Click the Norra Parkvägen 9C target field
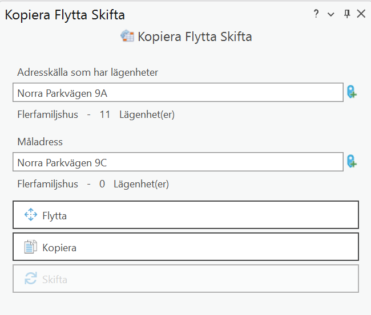Screen dimensions: 371x315 178,162
